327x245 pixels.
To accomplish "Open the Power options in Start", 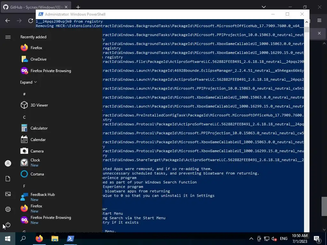I will tap(8, 225).
